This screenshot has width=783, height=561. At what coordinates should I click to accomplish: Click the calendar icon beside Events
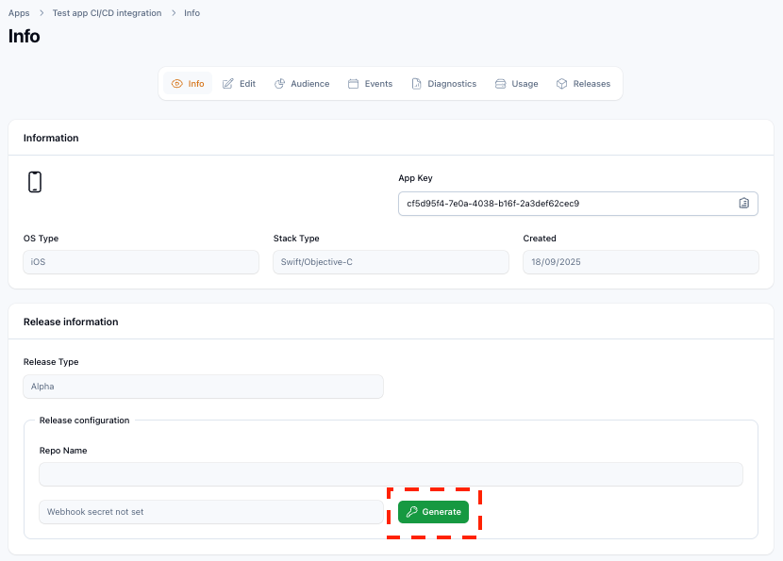[353, 84]
